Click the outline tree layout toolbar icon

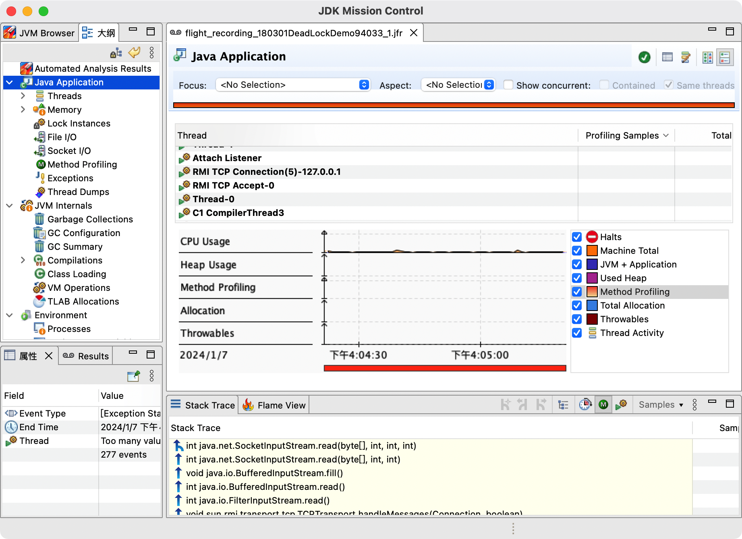(116, 53)
